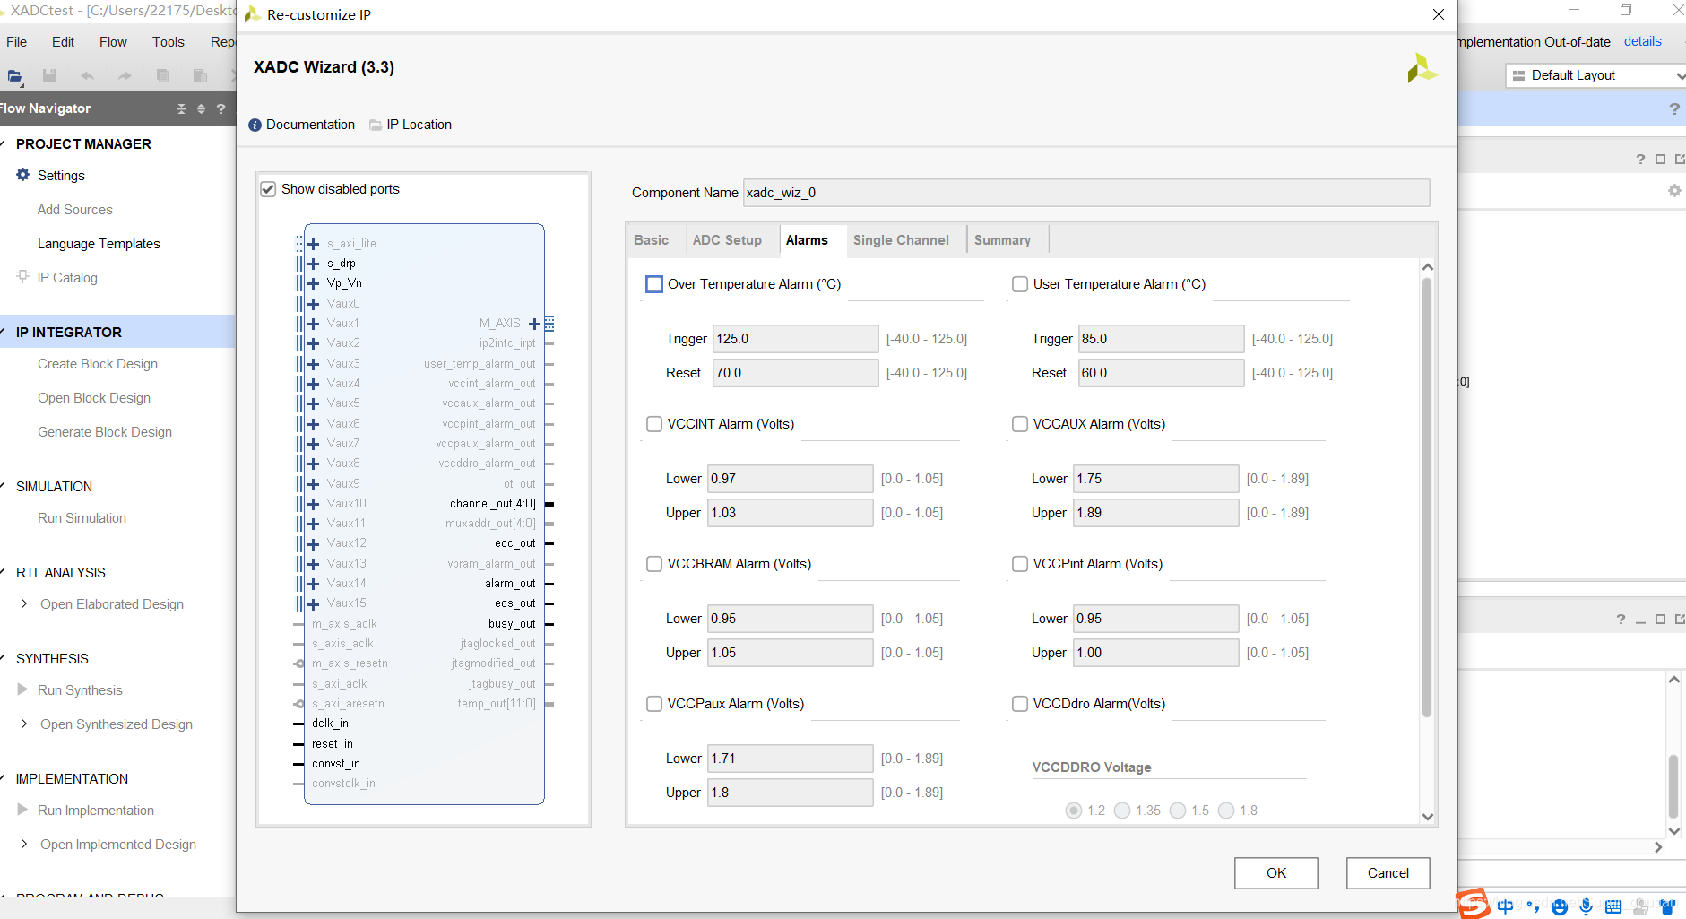Open the Sogou soft keyboard icon
Screen dimensions: 1686x919
(x=1613, y=906)
